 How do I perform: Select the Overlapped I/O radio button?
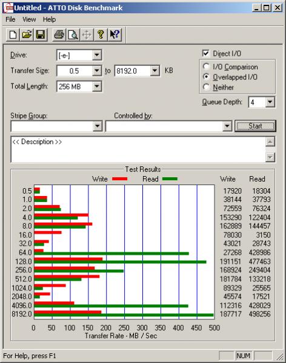pyautogui.click(x=206, y=77)
